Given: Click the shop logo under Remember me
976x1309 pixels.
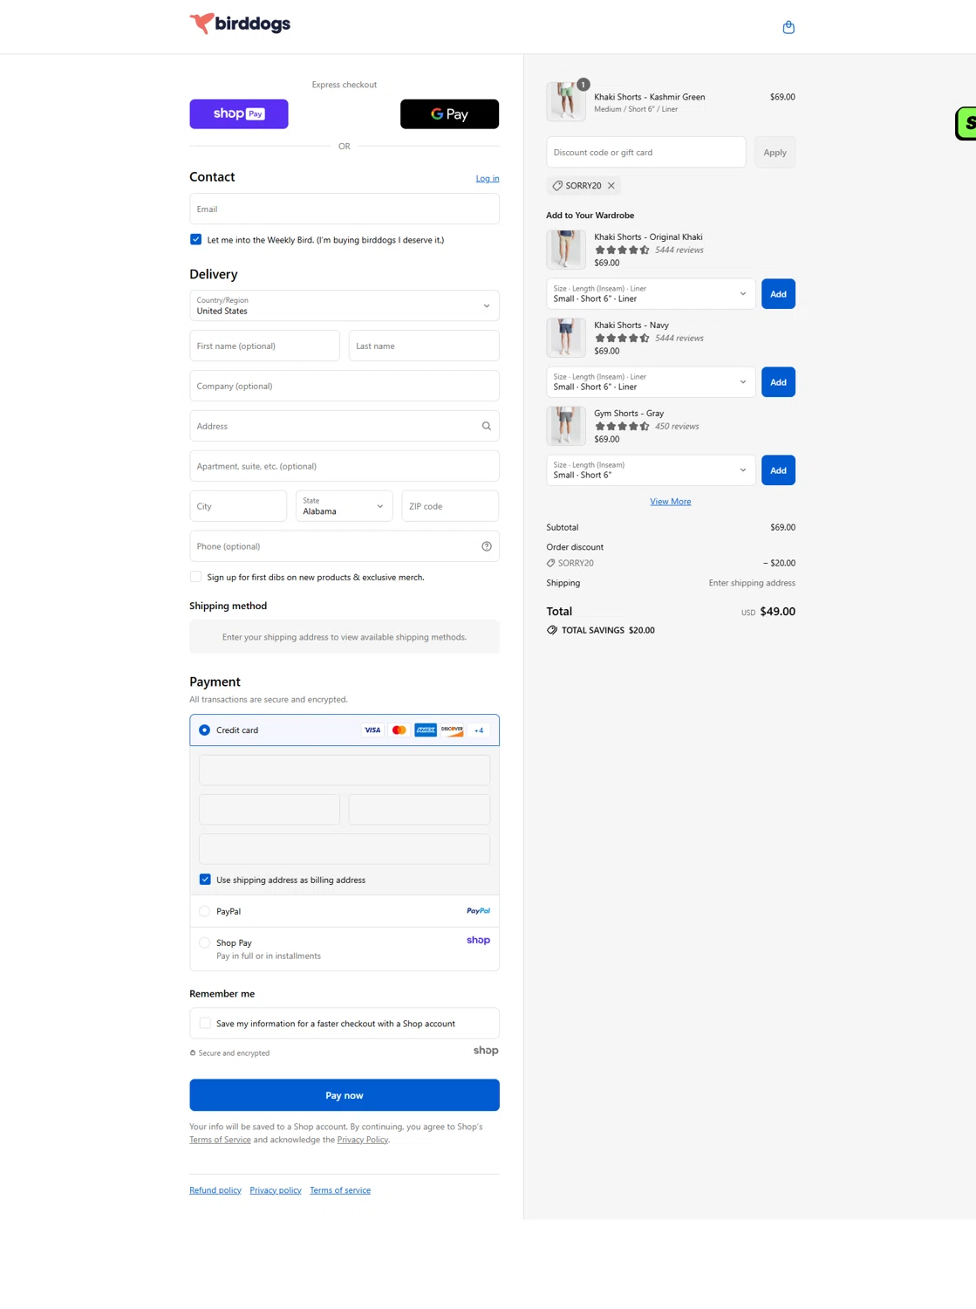Looking at the screenshot, I should tap(486, 1051).
